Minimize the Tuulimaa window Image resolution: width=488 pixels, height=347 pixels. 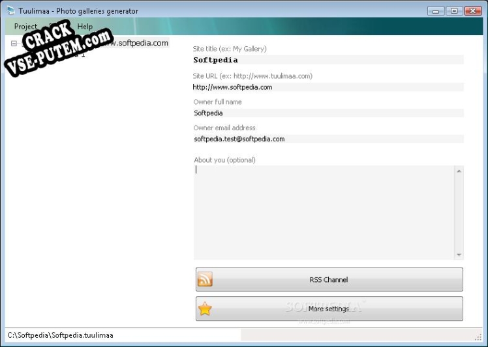coord(436,11)
